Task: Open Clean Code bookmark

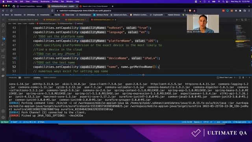Action: (68, 15)
